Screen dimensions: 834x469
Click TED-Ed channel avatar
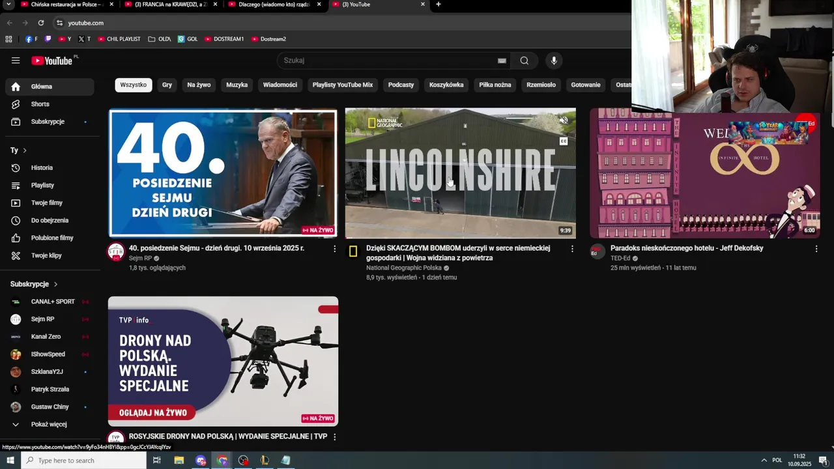[x=597, y=251]
